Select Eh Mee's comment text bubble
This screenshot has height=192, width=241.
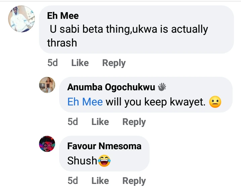(136, 35)
